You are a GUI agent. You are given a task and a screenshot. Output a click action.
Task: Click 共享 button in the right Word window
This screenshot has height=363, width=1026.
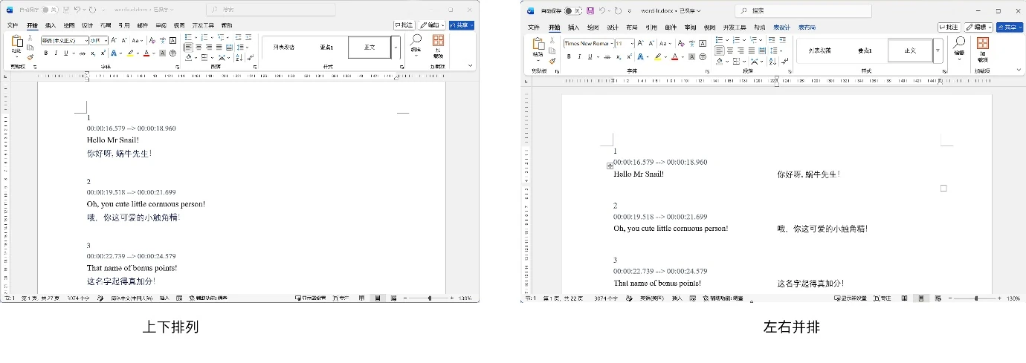tap(1010, 27)
